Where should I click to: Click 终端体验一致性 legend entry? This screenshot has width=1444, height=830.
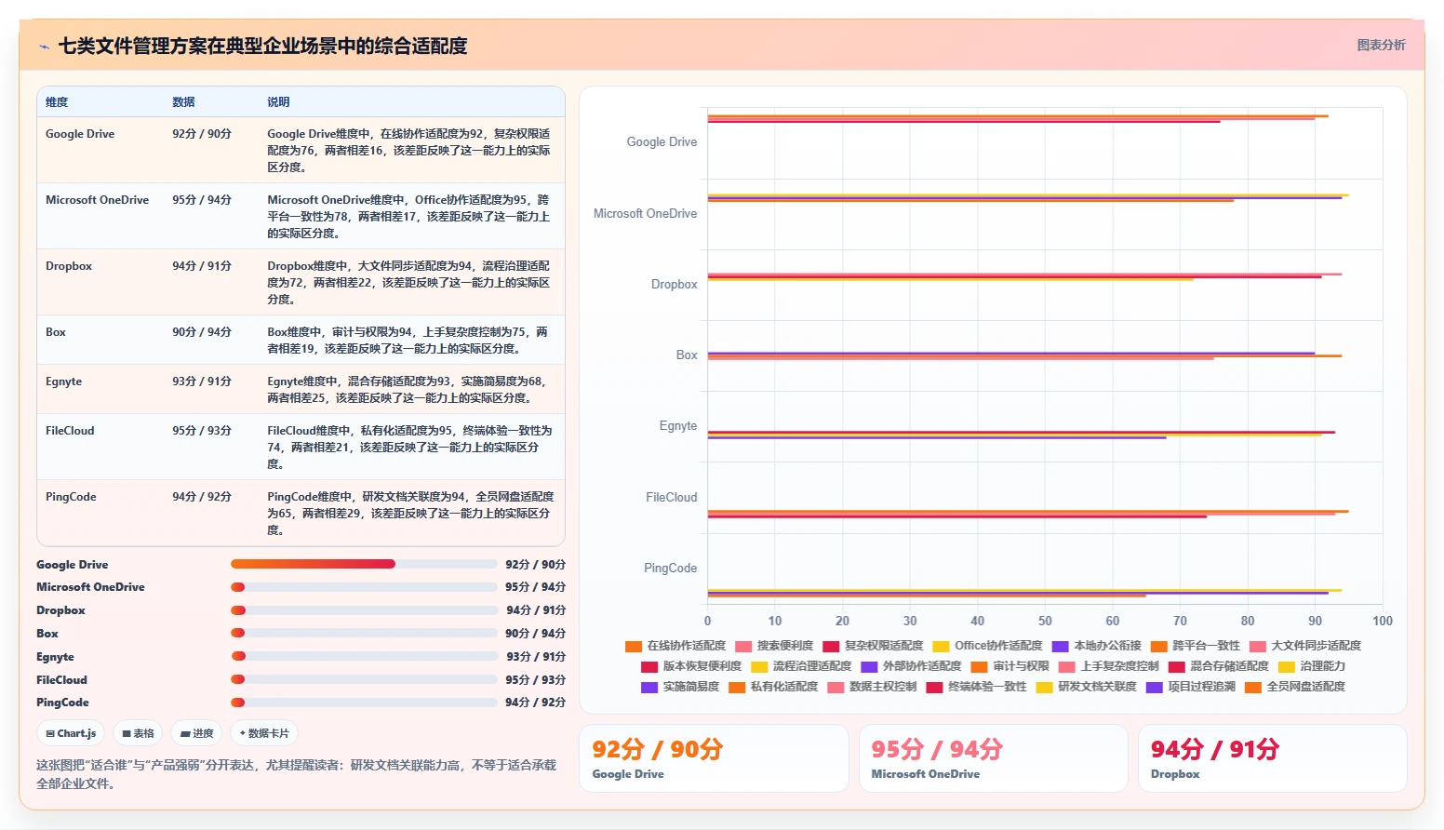(x=976, y=687)
